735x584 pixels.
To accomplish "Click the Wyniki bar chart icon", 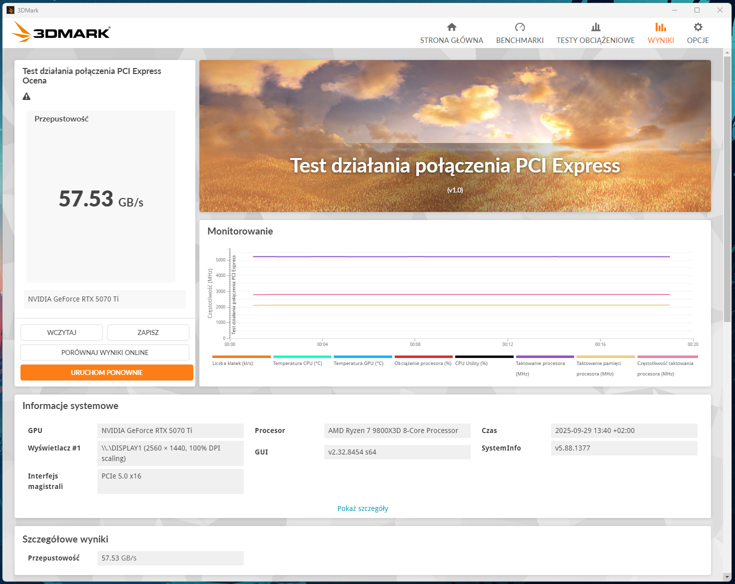I will click(661, 27).
